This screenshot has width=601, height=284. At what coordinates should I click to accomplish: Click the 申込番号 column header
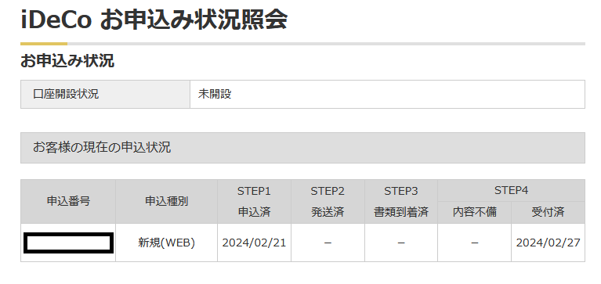click(x=68, y=201)
